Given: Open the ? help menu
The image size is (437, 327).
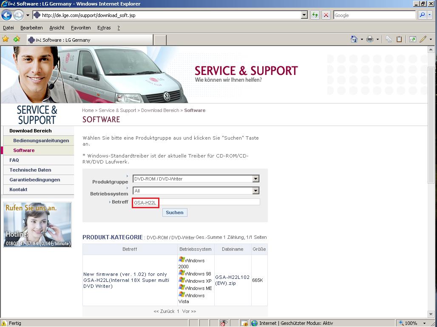Looking at the screenshot, I should [119, 28].
